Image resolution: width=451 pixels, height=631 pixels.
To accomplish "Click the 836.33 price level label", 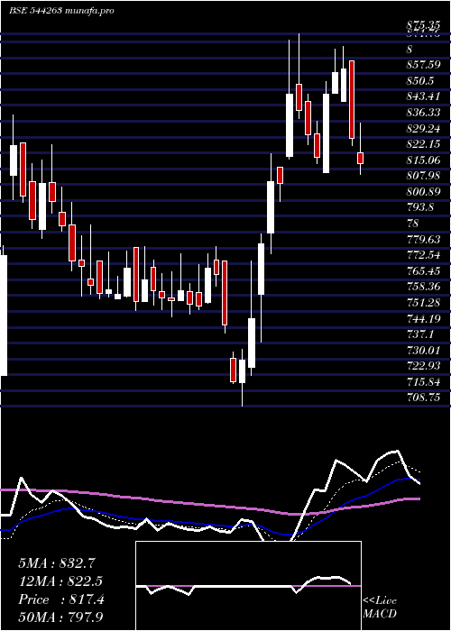I will 424,113.
